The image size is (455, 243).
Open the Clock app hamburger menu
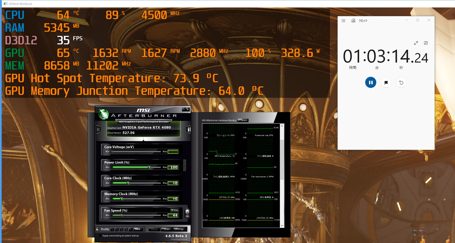coord(344,21)
